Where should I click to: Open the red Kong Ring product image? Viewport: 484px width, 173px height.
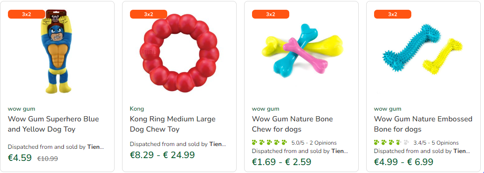tap(179, 53)
